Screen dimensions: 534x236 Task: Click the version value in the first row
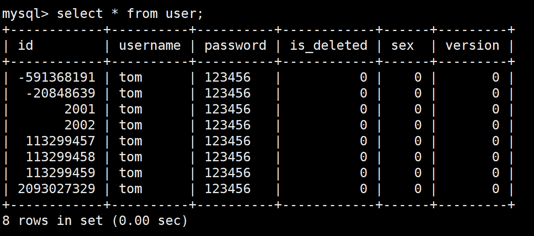496,77
